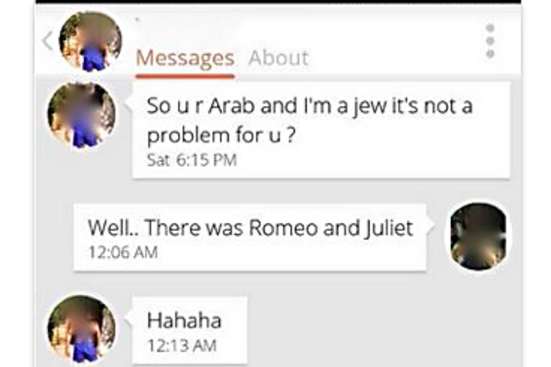Tap the avatar beside the Arab and jew message
This screenshot has height=367, width=551.
(82, 117)
